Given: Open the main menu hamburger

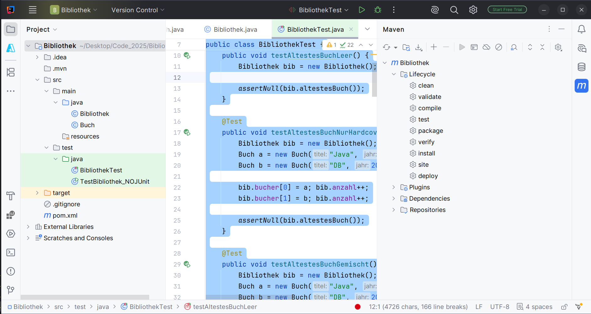Looking at the screenshot, I should 33,10.
